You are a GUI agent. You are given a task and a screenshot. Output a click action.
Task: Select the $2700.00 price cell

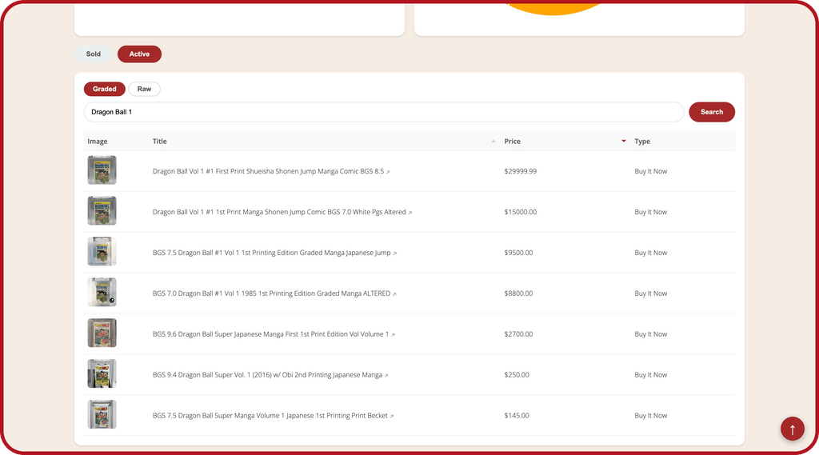(518, 334)
